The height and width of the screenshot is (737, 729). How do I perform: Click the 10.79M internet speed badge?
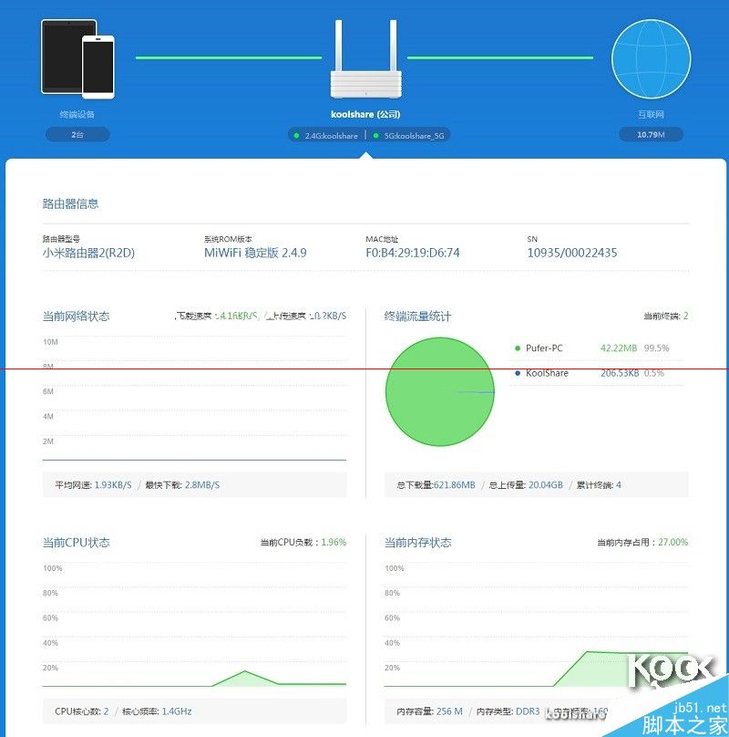pyautogui.click(x=651, y=134)
